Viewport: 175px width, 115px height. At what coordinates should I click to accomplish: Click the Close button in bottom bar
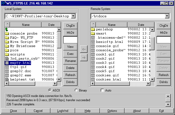pyautogui.click(x=13, y=111)
